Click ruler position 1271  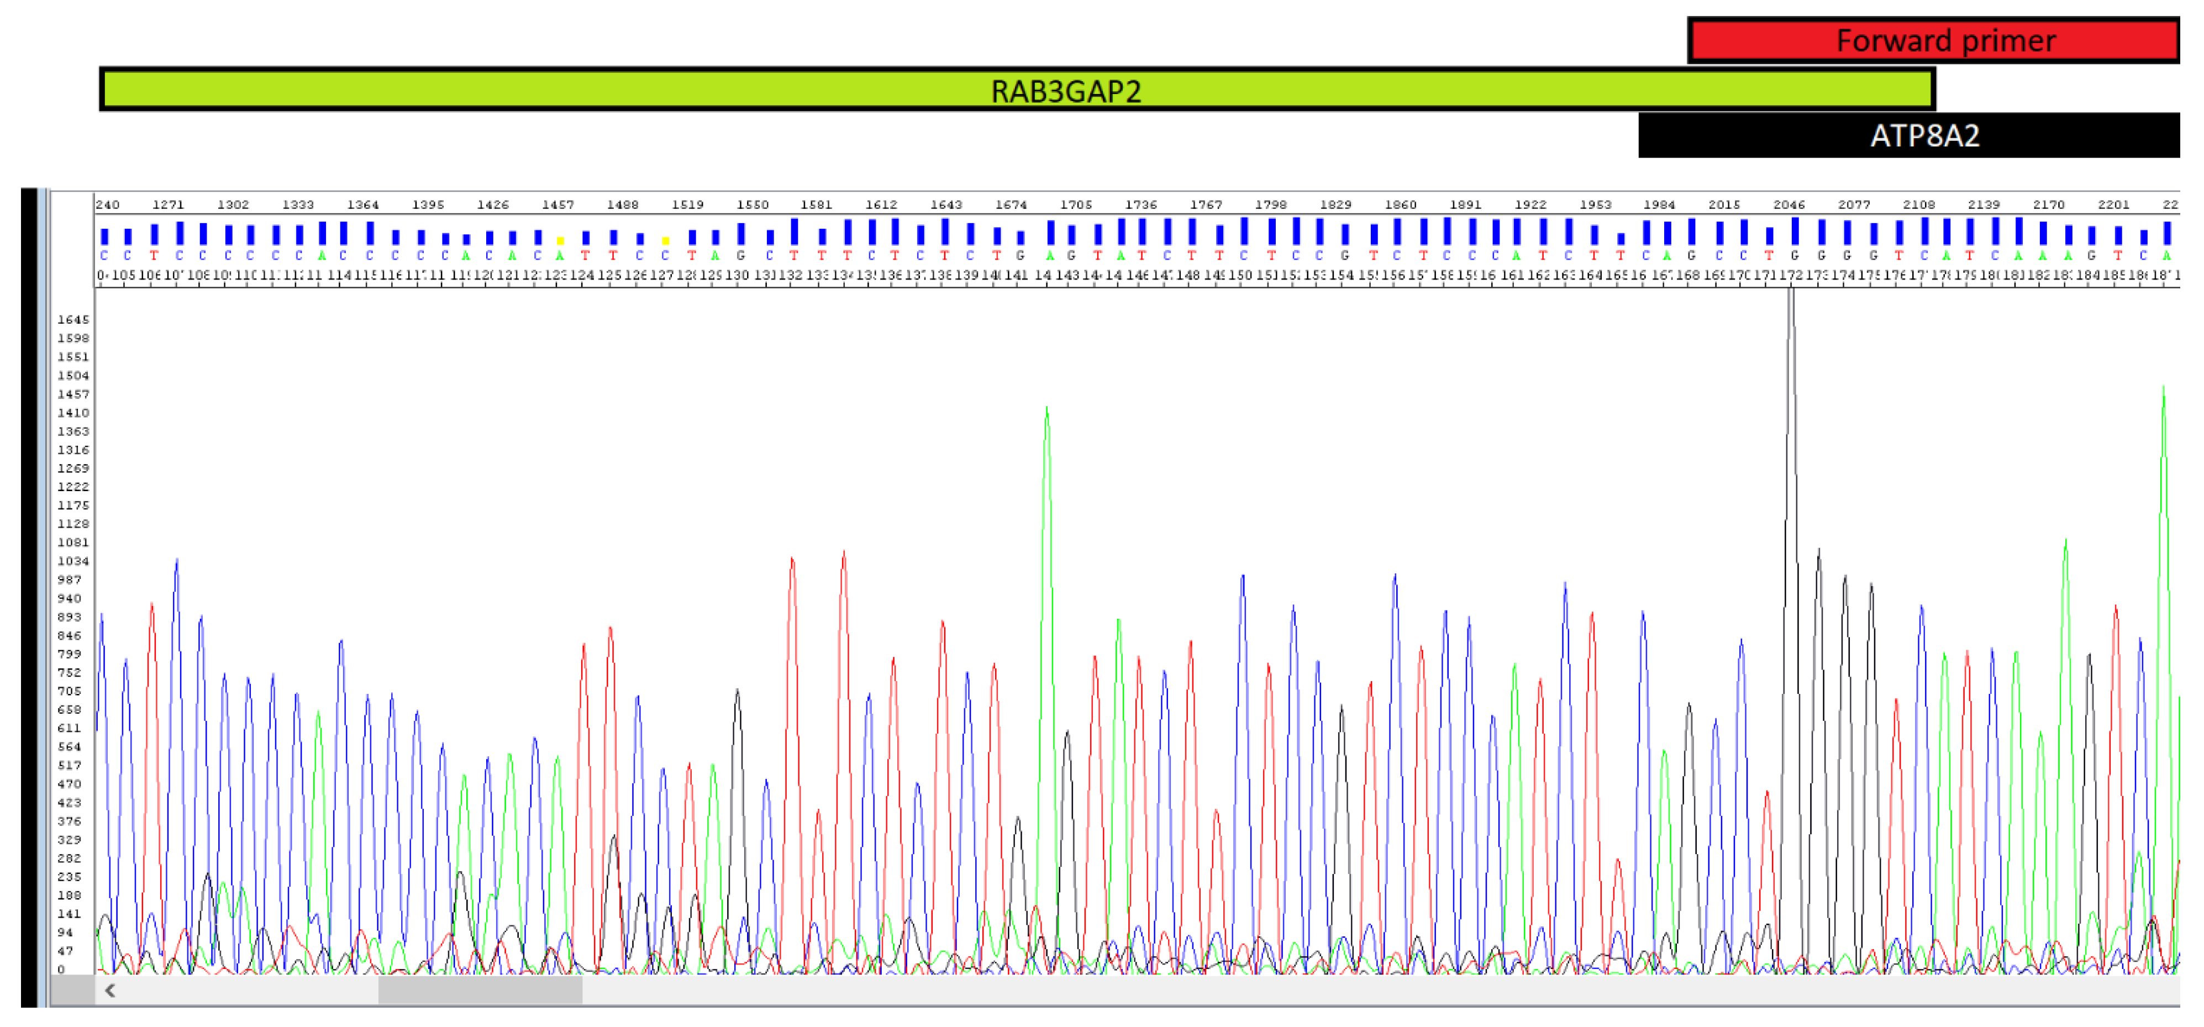pyautogui.click(x=168, y=204)
